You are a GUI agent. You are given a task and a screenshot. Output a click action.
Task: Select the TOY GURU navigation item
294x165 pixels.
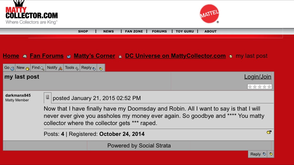185,31
